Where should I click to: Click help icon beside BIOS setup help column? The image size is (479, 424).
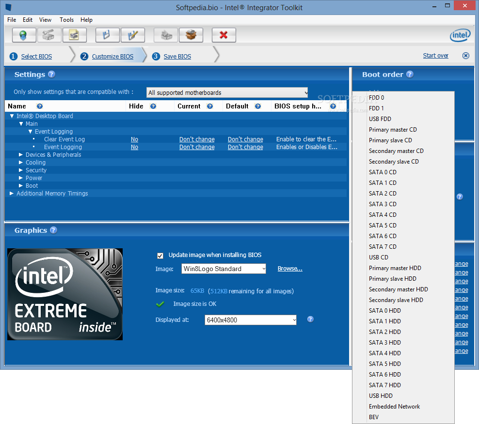(x=333, y=106)
